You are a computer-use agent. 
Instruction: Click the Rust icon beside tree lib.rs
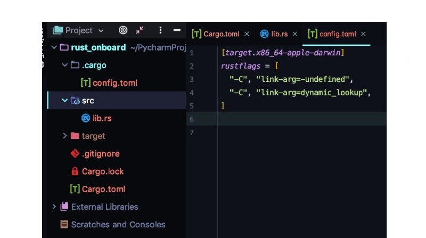click(86, 118)
